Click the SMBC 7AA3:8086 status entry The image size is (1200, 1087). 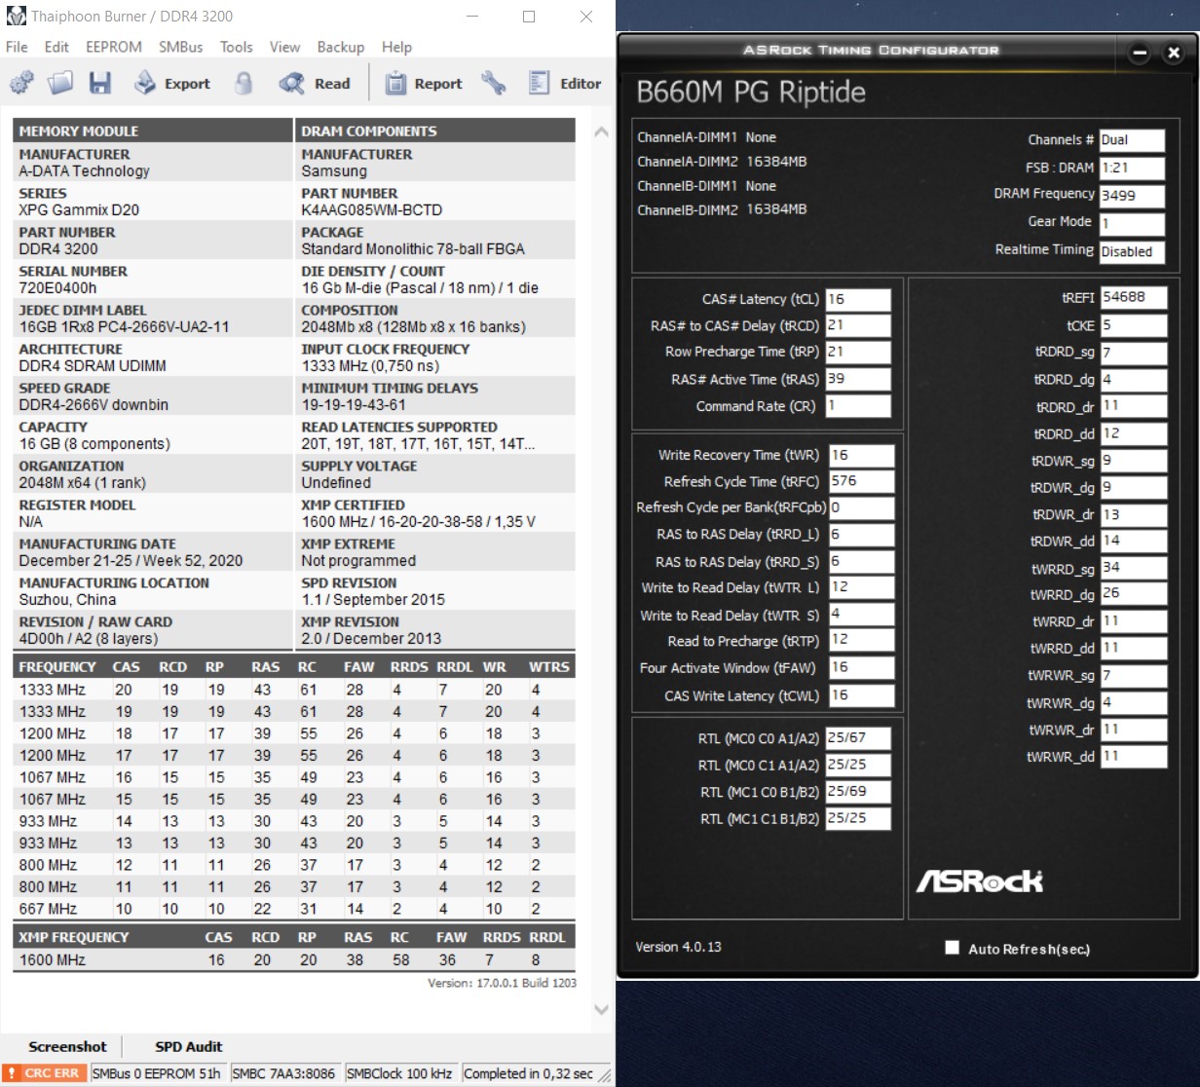pyautogui.click(x=284, y=1073)
